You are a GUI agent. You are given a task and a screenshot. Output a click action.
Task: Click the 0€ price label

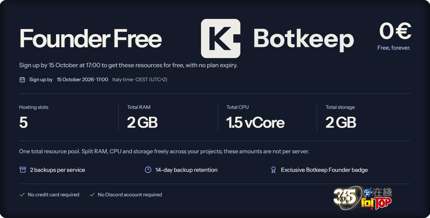click(395, 31)
